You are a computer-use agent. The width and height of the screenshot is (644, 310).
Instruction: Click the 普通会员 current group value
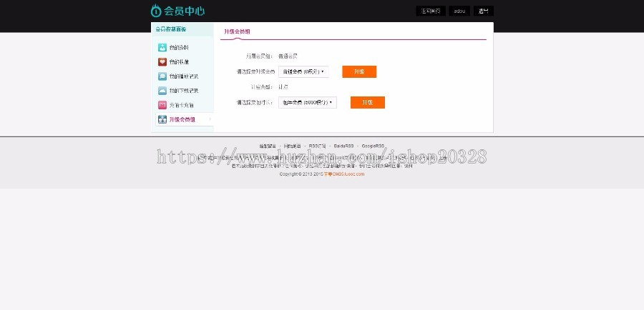click(288, 56)
